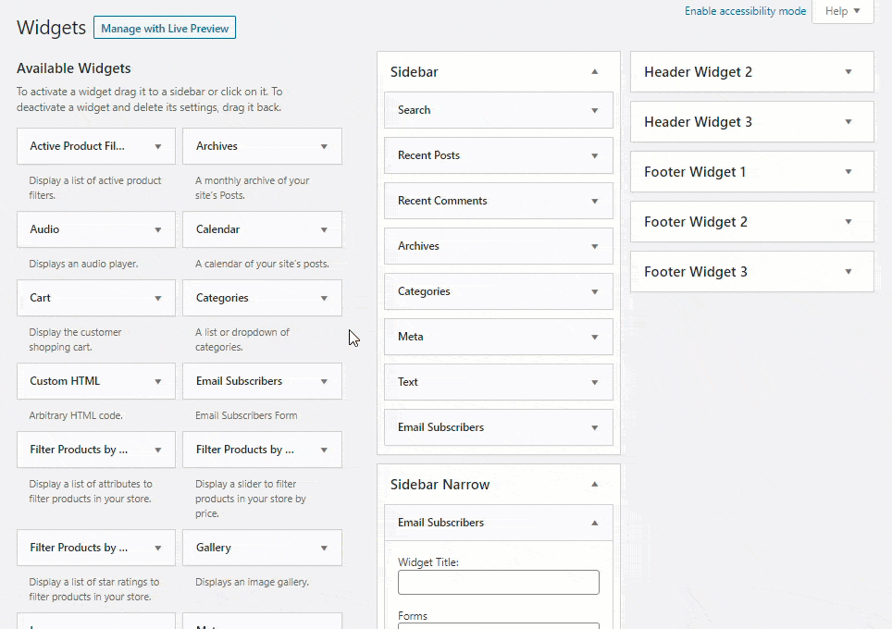Expand the Gallery widget arrow
The width and height of the screenshot is (892, 629).
point(324,548)
